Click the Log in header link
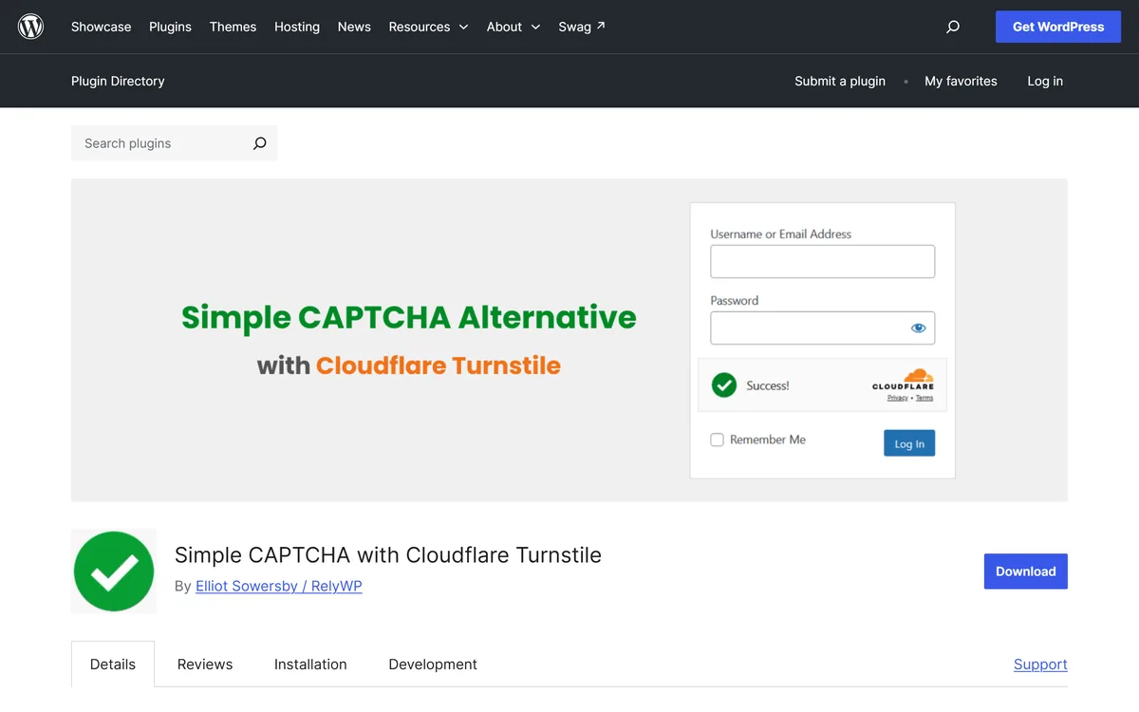Image resolution: width=1139 pixels, height=712 pixels. pyautogui.click(x=1045, y=81)
